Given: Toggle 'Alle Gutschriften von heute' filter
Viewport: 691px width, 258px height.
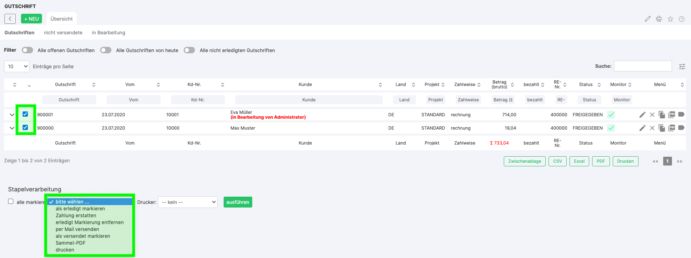Looking at the screenshot, I should coord(106,50).
